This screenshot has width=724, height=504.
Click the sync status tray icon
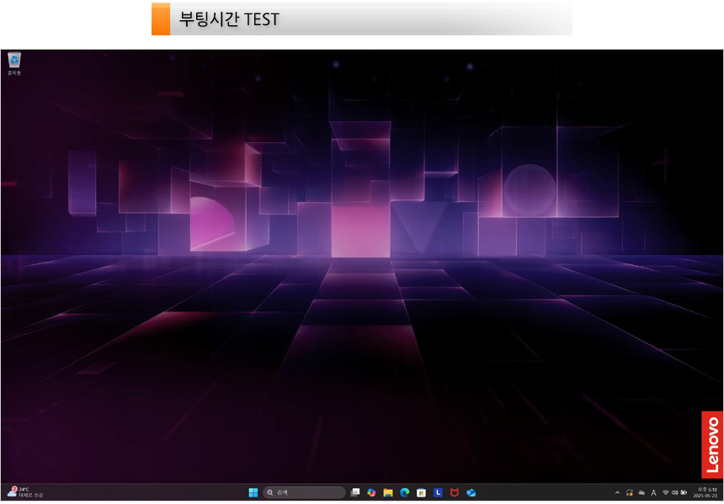coord(630,492)
